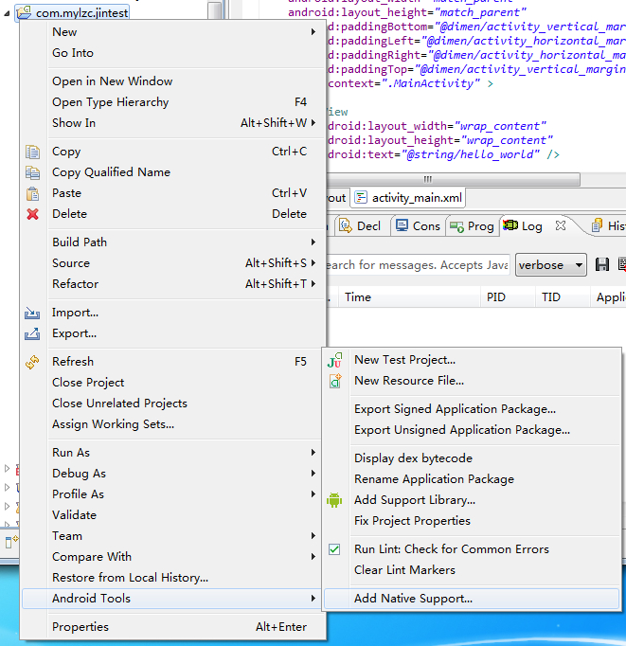Click the PID column header
Screen dimensions: 626x646
coord(508,297)
